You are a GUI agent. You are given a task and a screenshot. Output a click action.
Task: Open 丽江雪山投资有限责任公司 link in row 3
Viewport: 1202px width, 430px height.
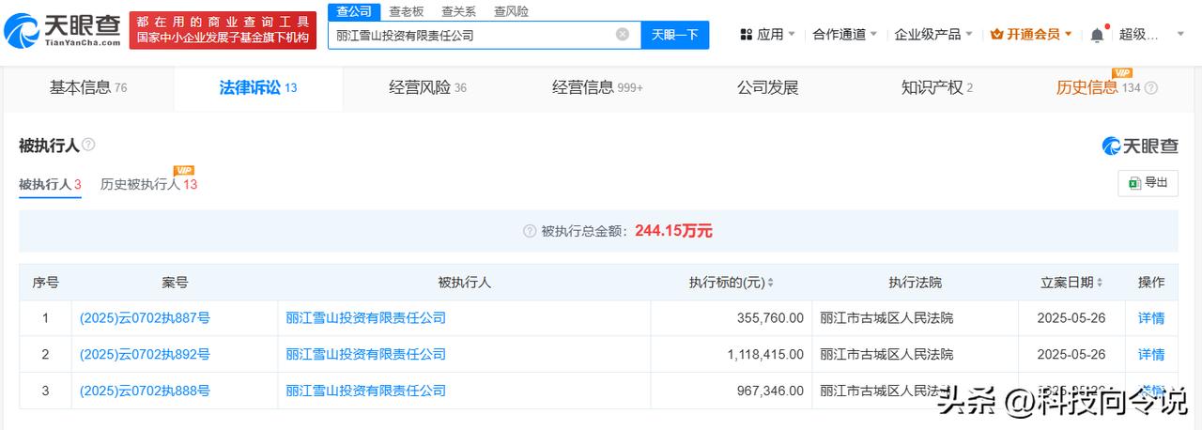click(x=366, y=391)
